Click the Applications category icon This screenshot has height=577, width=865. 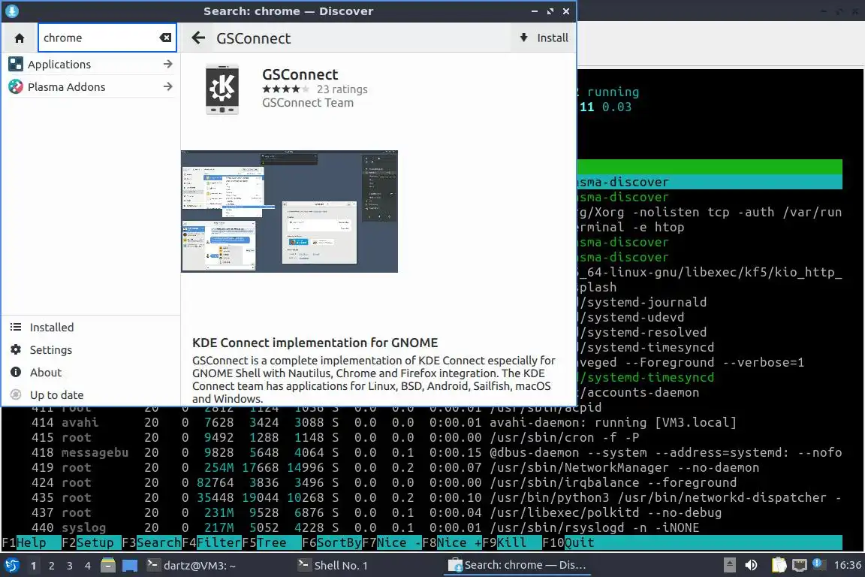pos(16,64)
